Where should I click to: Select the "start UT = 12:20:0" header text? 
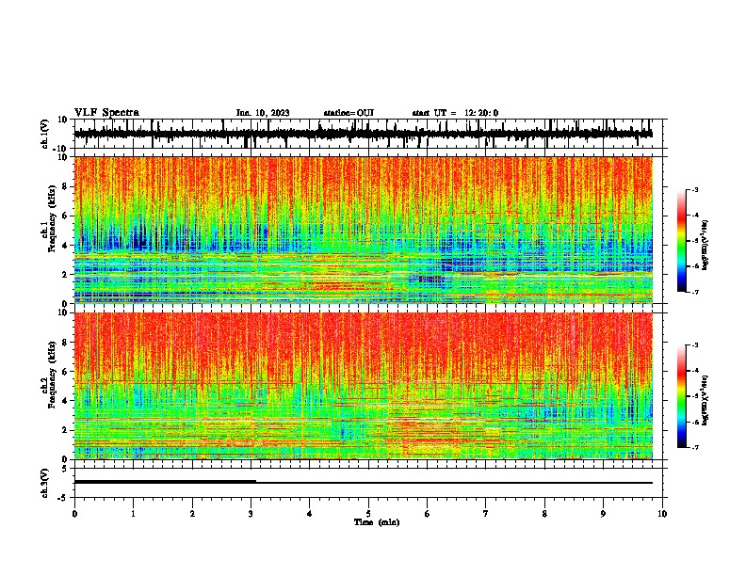tap(455, 113)
